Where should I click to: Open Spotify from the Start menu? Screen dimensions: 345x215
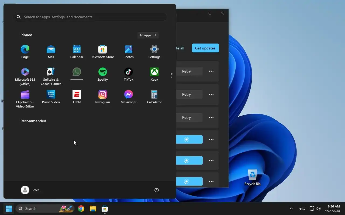[103, 74]
